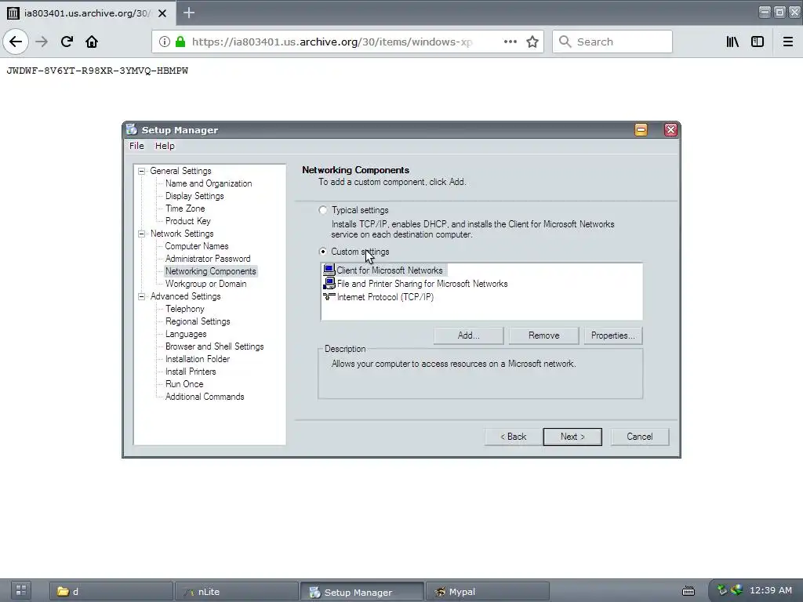This screenshot has height=602, width=803.
Task: Select Computer Names in the tree
Action: [197, 246]
